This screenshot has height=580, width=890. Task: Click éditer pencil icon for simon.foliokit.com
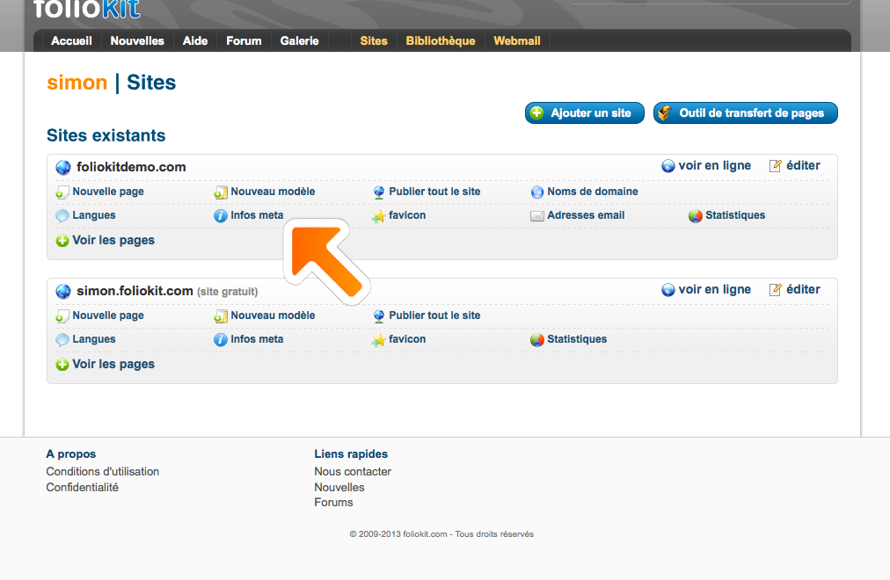click(x=776, y=290)
